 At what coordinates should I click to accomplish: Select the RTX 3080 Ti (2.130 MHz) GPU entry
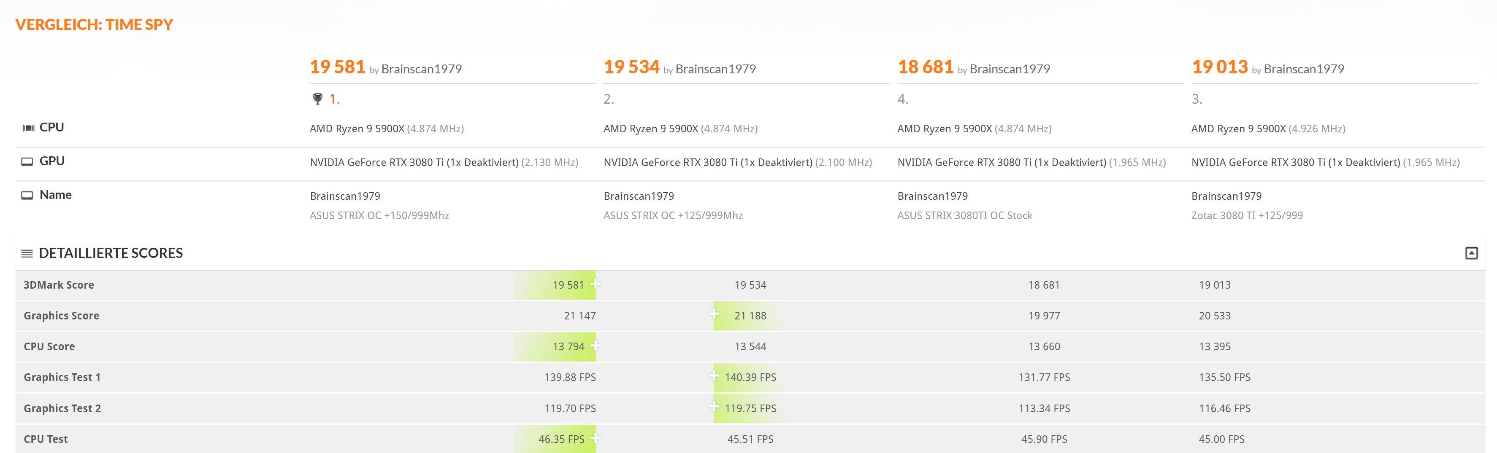point(444,162)
